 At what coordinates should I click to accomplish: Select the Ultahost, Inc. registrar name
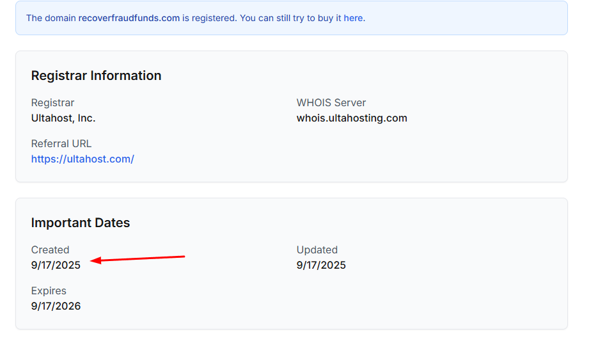click(x=63, y=118)
